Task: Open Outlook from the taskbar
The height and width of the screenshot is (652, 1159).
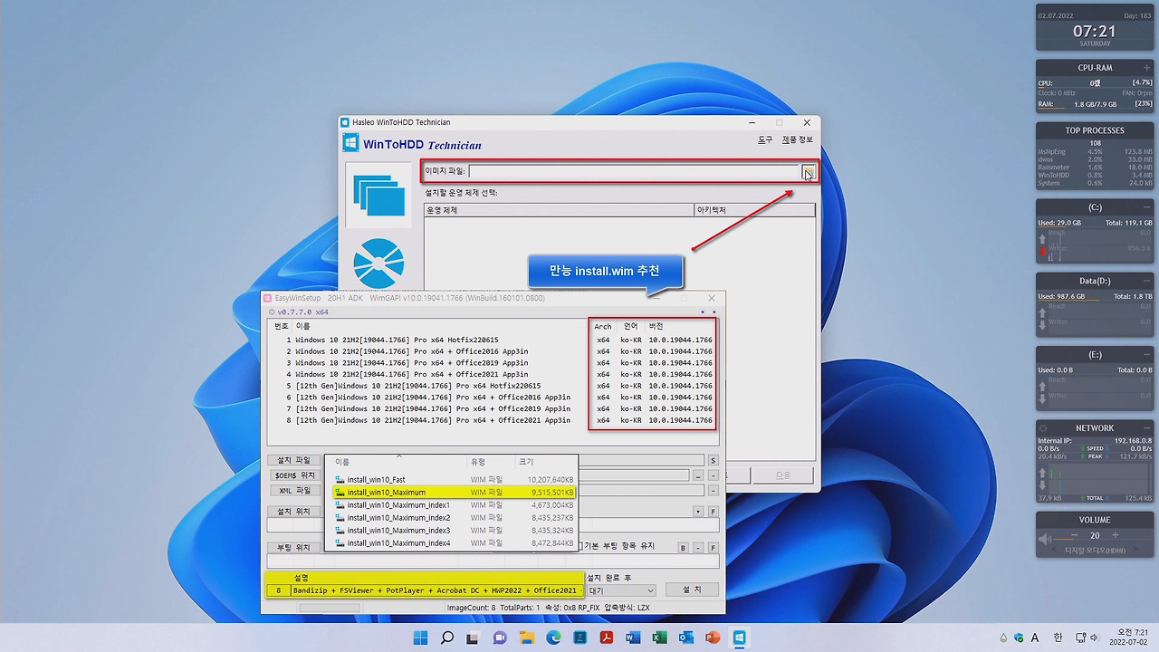Action: click(685, 638)
